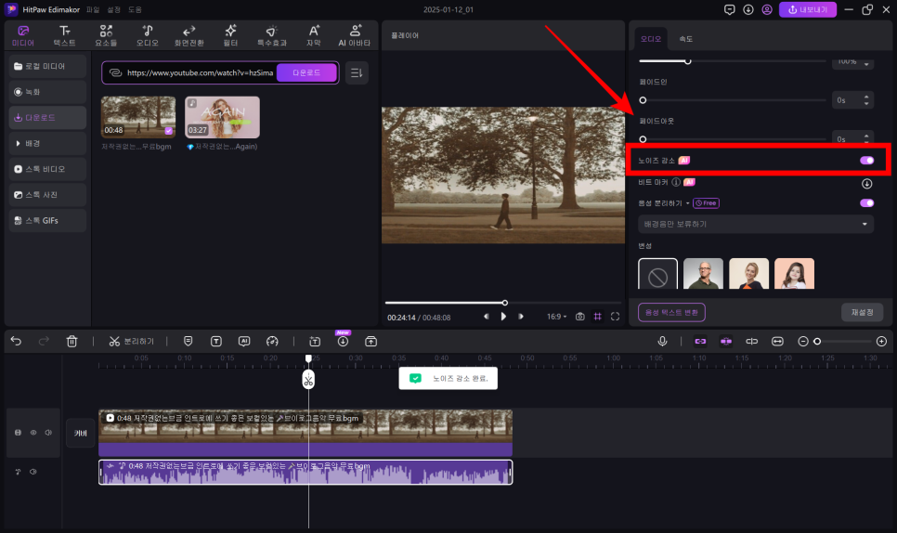Select 로컬 미디어 in sidebar

click(x=48, y=66)
